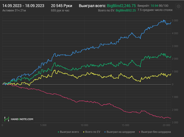Click the '20 545 Руки' hand count
The width and height of the screenshot is (184, 137).
tap(62, 6)
